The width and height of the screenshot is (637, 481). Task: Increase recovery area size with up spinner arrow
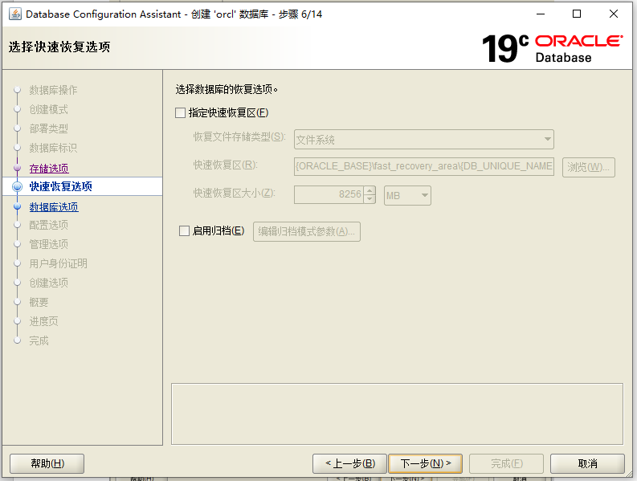(x=370, y=190)
